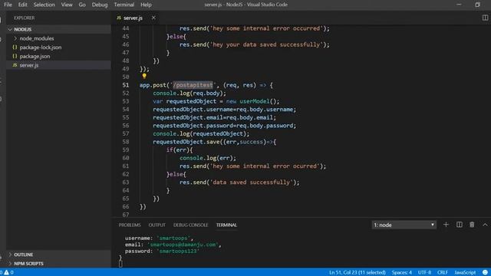
Task: Close the server.js tab
Action: point(153,18)
